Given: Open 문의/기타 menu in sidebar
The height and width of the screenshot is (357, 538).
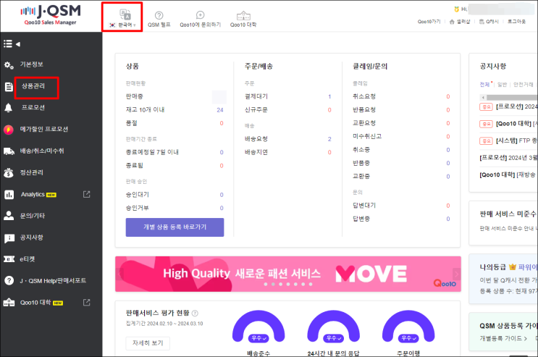Looking at the screenshot, I should point(33,216).
